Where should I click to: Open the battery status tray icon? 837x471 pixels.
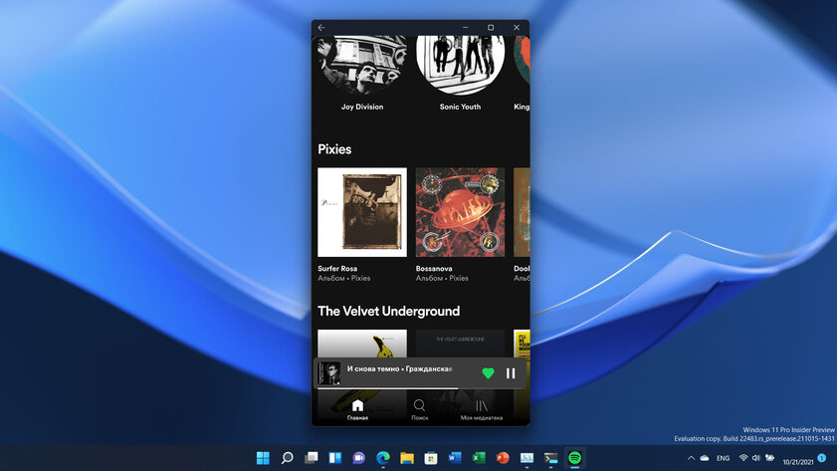click(x=769, y=458)
